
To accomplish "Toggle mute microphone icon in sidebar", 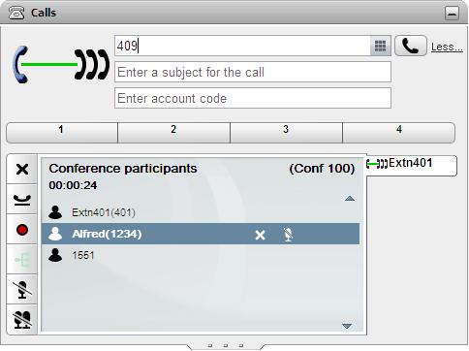I will coord(22,290).
